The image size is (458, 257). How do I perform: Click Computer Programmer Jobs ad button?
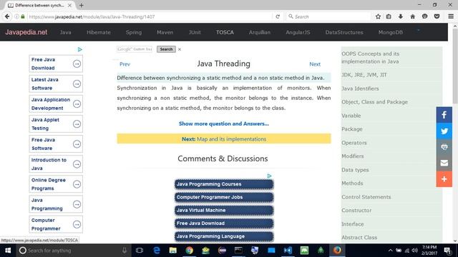(x=224, y=197)
